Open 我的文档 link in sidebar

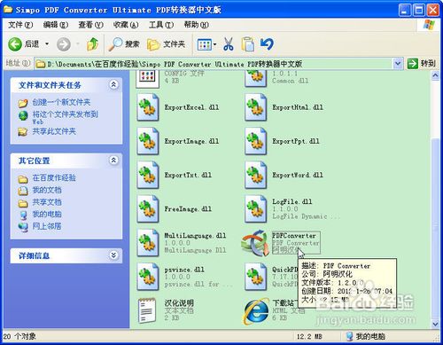pyautogui.click(x=47, y=190)
